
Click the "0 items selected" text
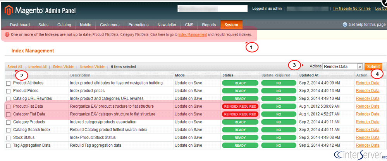[x=124, y=67]
